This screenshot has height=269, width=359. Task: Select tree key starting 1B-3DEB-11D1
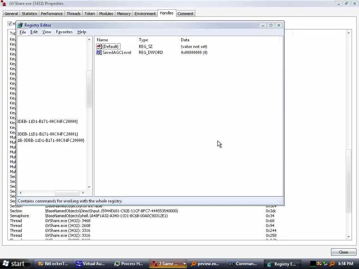tap(50, 140)
